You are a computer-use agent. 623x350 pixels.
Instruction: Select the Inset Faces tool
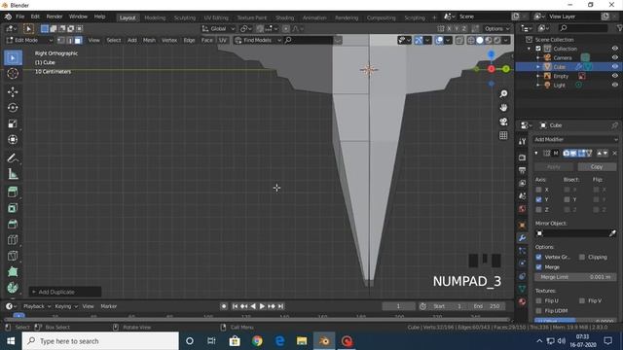click(13, 208)
